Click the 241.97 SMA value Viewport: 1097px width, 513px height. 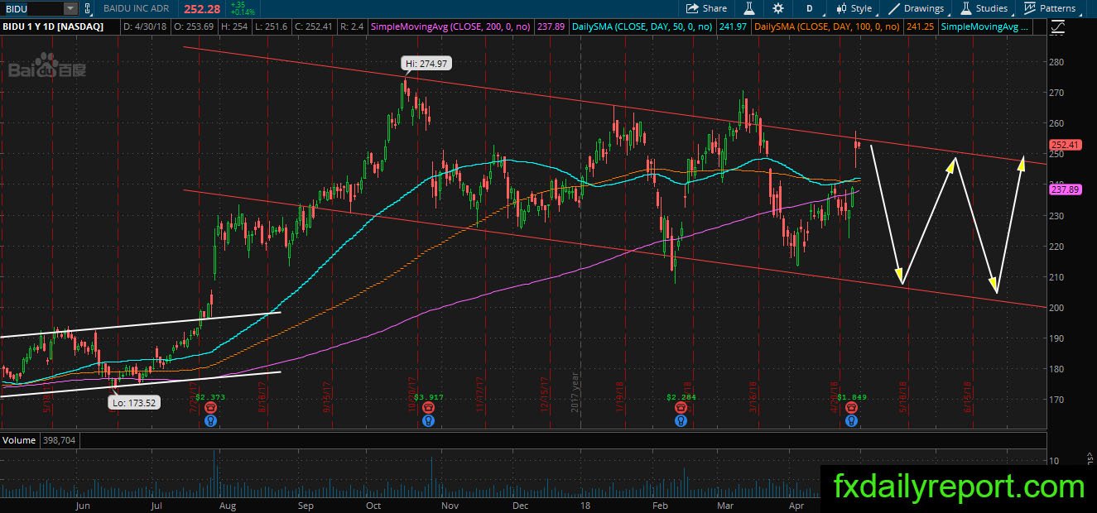(x=731, y=27)
